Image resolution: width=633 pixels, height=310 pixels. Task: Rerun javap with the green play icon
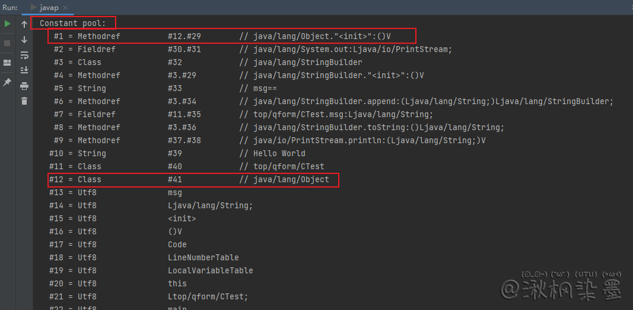pyautogui.click(x=8, y=24)
